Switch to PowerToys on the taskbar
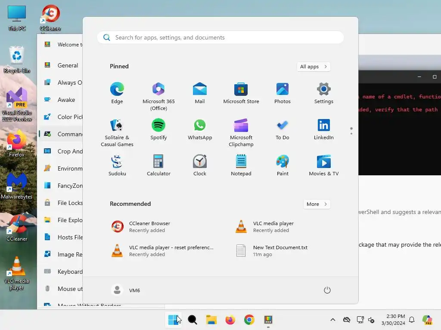Viewport: 441px width, 330px height. (x=268, y=320)
